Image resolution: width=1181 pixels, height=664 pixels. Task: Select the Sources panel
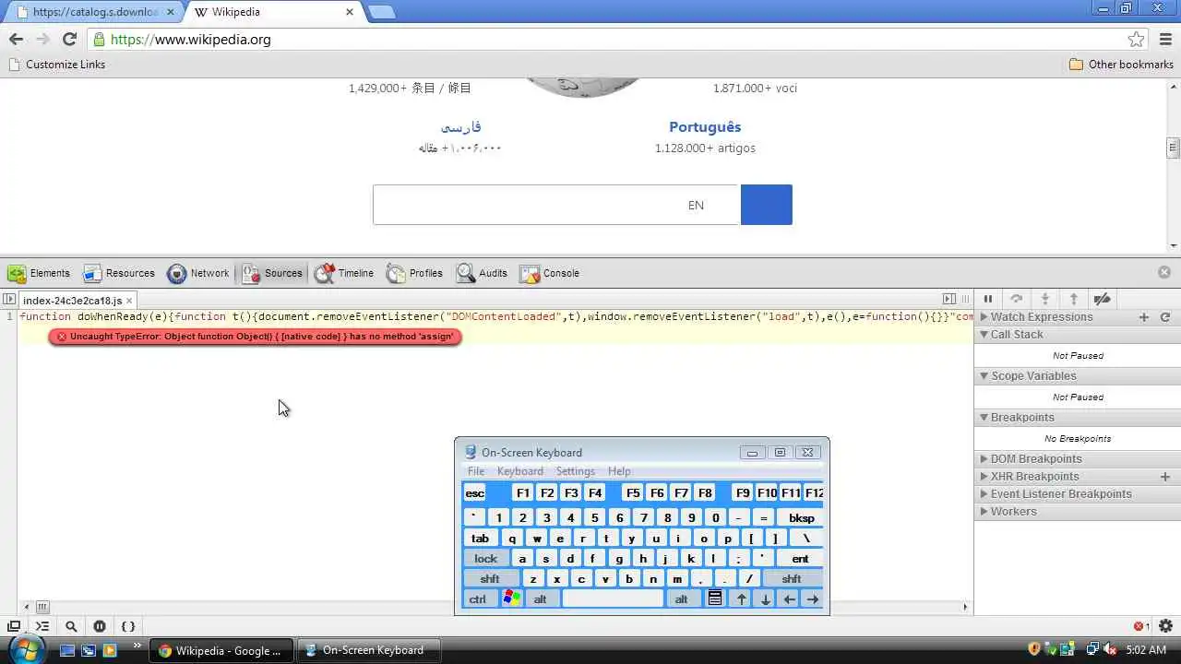coord(272,273)
